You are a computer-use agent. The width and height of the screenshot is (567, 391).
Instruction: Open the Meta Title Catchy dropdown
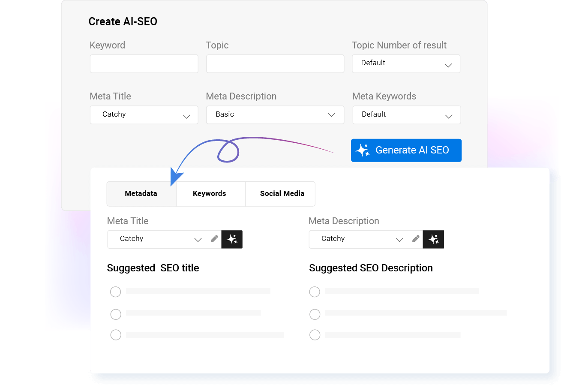click(x=186, y=115)
